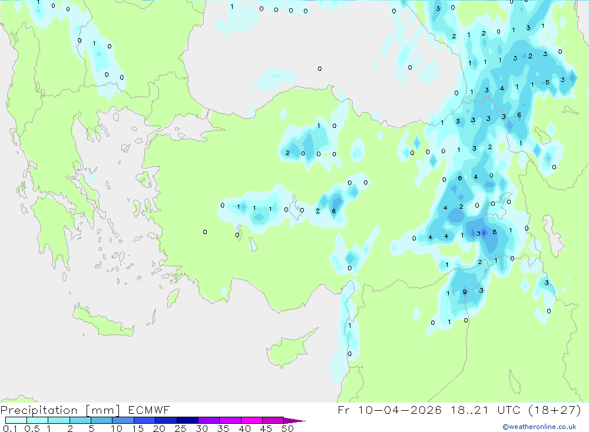The height and width of the screenshot is (432, 589).
Task: Click the 10–15 mm legend swatch
Action: click(123, 420)
